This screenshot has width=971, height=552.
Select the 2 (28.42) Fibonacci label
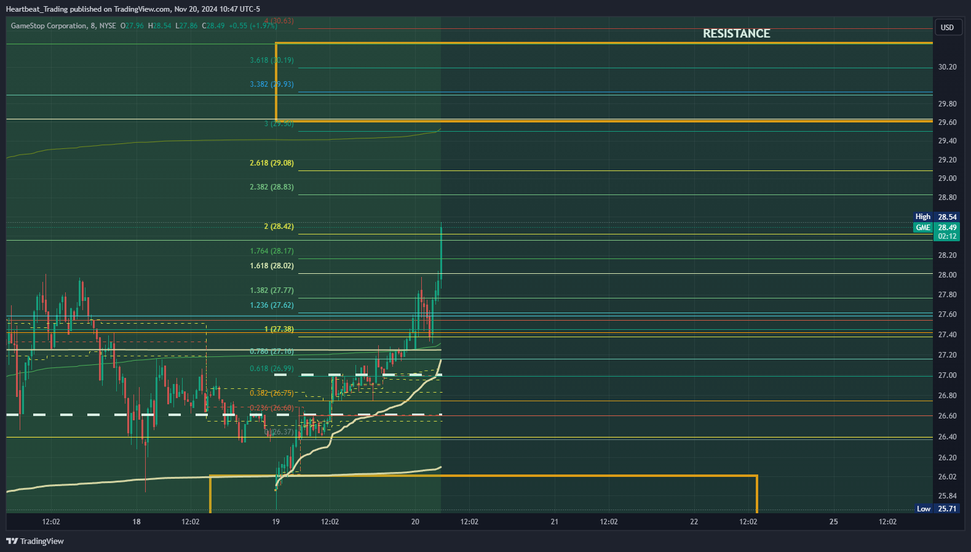279,226
